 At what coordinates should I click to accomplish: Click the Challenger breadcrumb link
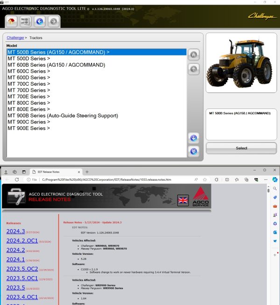[x=15, y=38]
